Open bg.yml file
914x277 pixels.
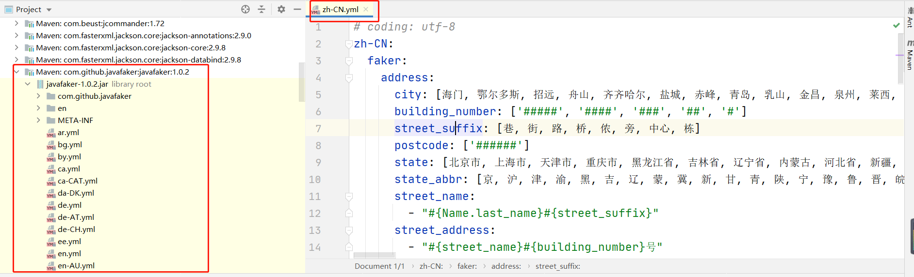click(x=70, y=144)
